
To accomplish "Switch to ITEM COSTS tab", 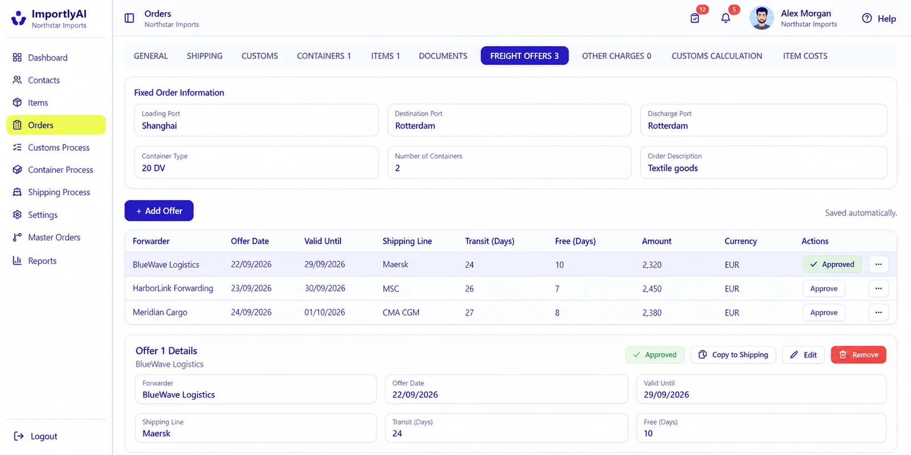I will (x=805, y=56).
